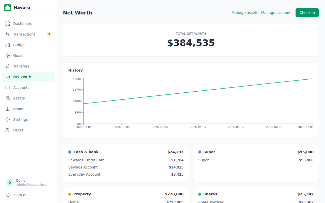The height and width of the screenshot is (203, 325).
Task: Click the Shares category heading
Action: (210, 194)
